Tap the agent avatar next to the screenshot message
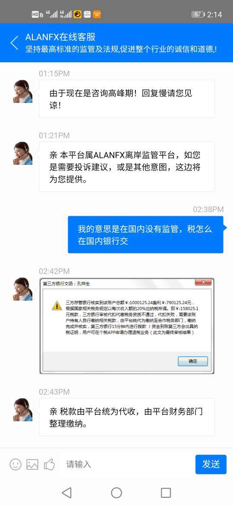This screenshot has height=506, width=233. (x=22, y=289)
